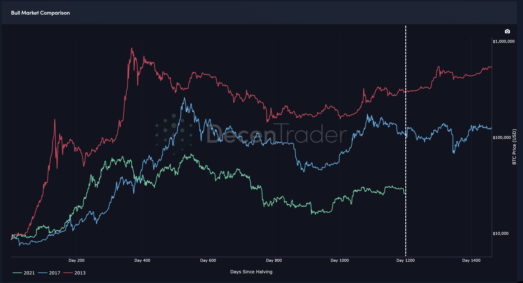Click the Day 200 axis label
Image resolution: width=523 pixels, height=283 pixels.
77,260
